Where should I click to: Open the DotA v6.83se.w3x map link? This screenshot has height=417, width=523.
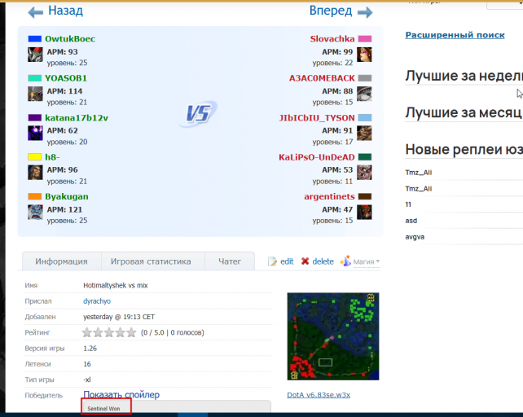(319, 395)
